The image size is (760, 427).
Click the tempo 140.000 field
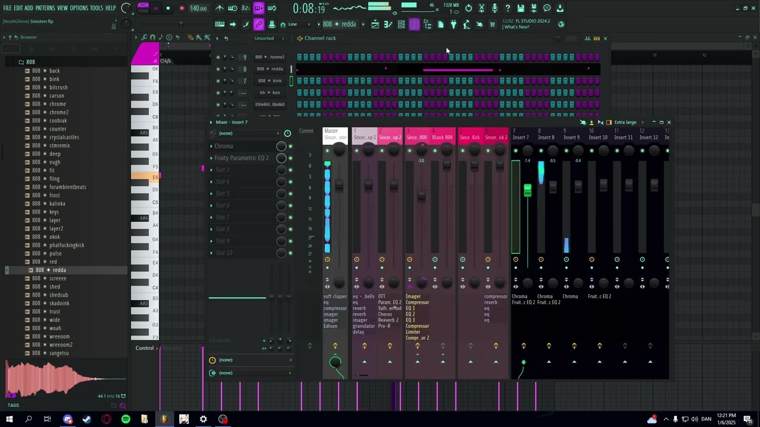pos(198,8)
